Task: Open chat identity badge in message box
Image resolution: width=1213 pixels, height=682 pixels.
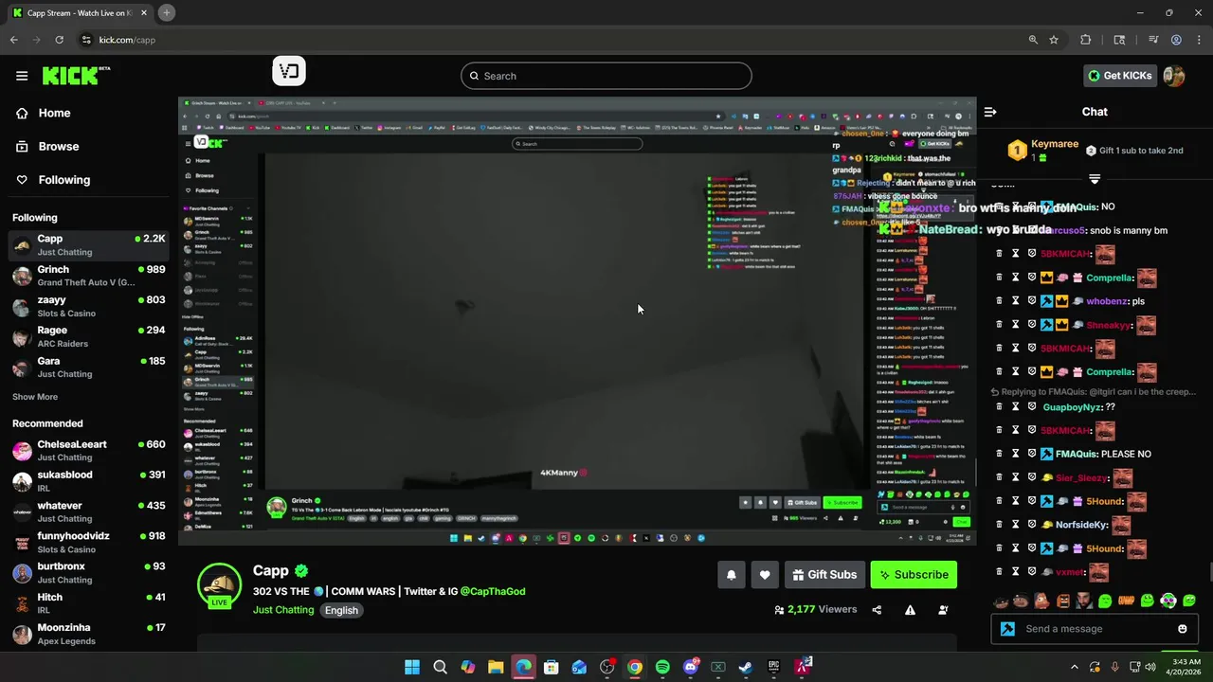Action: click(x=1007, y=629)
